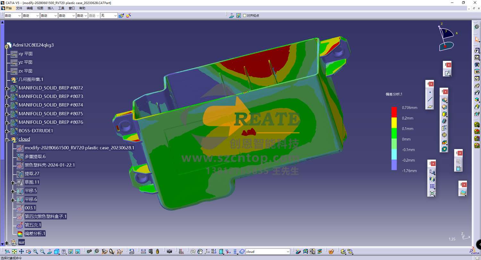Click the Fit All In icon
481x260 pixels.
tap(14, 252)
